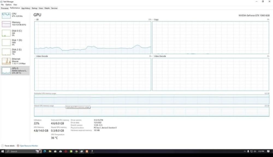Click the Resource Monitor gauge icon
The height and width of the screenshot is (157, 273).
18,146
